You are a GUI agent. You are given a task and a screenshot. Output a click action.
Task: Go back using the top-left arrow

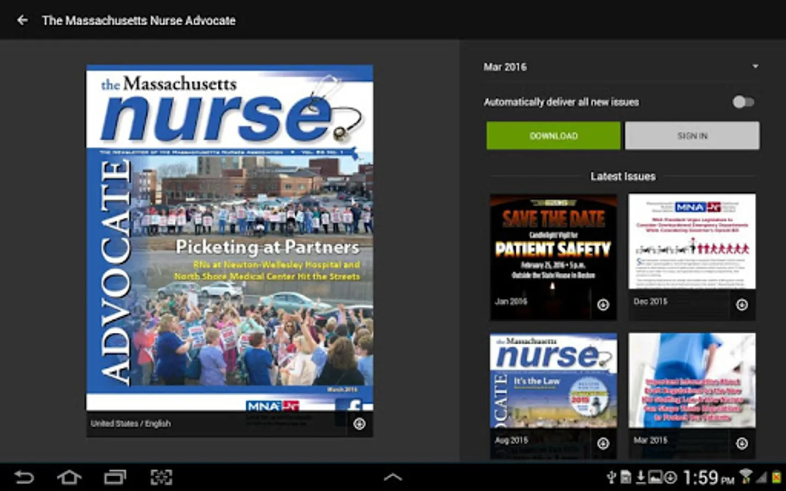[x=22, y=20]
